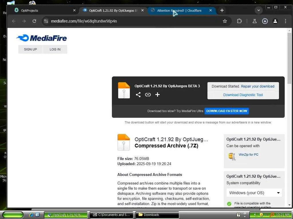Image resolution: width=293 pixels, height=219 pixels.
Task: Click the large archive icon beside Compressed Archive
Action: pyautogui.click(x=124, y=142)
